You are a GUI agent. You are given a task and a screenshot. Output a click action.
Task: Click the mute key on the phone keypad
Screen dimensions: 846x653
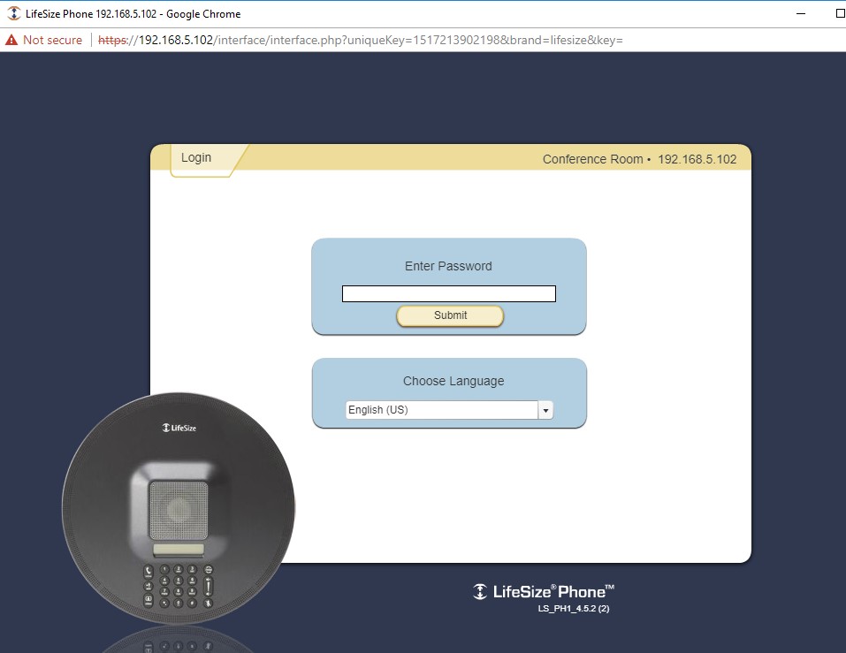click(x=209, y=602)
